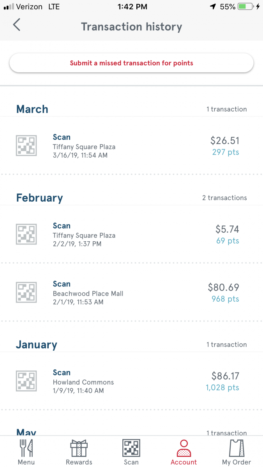Tap the Rewards tab label
This screenshot has height=467, width=263.
(79, 462)
